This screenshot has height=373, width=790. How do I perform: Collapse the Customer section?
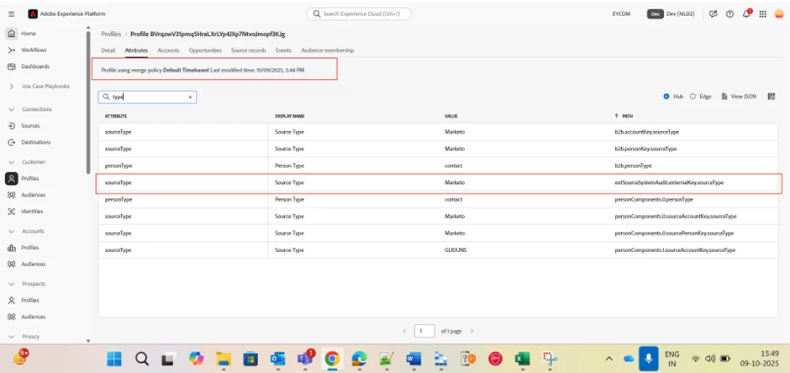click(12, 162)
